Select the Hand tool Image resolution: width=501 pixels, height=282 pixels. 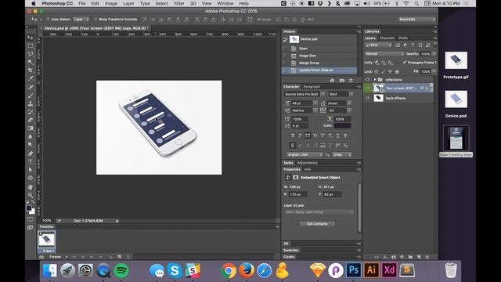point(31,186)
